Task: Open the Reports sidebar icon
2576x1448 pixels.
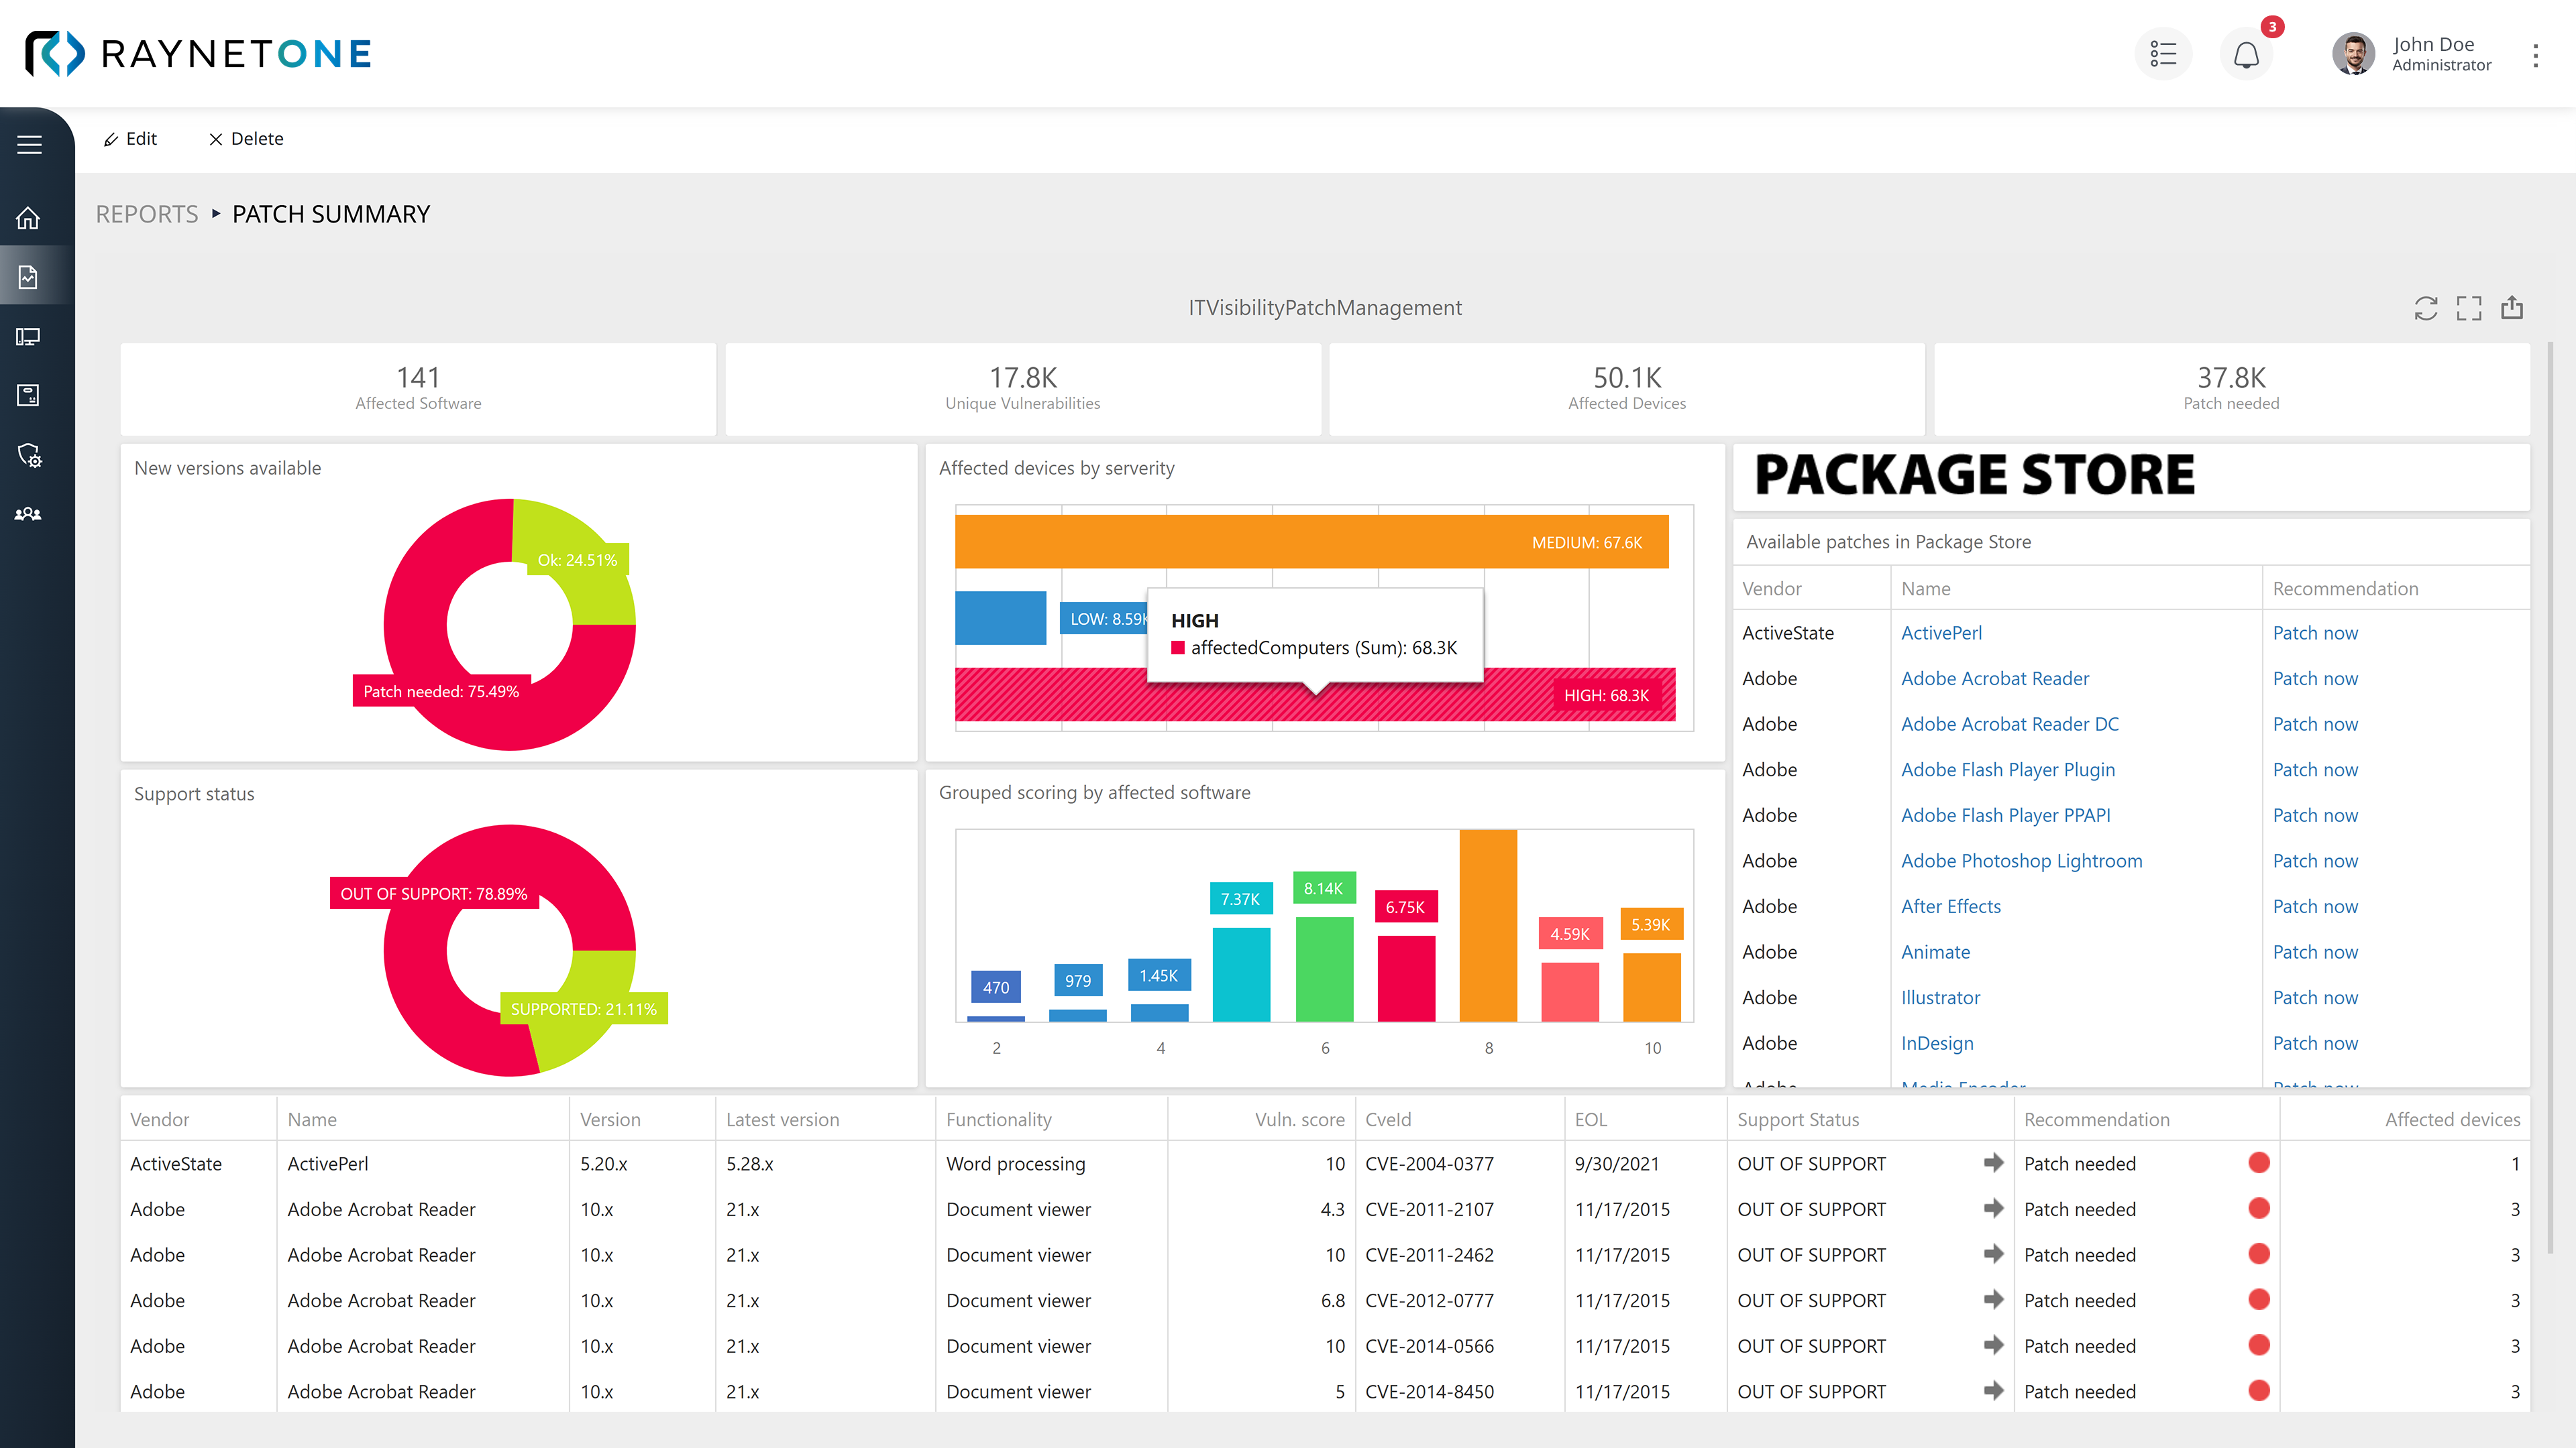Action: [29, 277]
